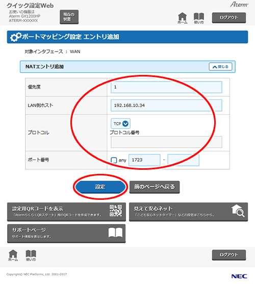The image size is (255, 284).
Task: Click the プロトコル row label
Action: tap(38, 133)
